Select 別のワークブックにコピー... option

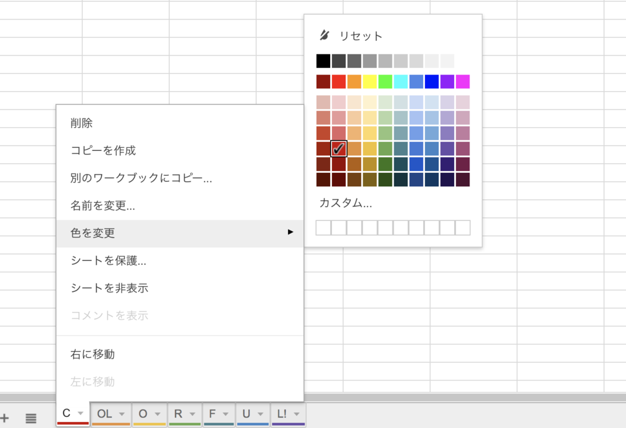[x=180, y=178]
